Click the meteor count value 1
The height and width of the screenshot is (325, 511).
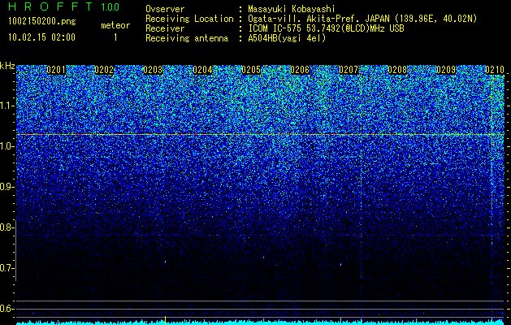(115, 37)
